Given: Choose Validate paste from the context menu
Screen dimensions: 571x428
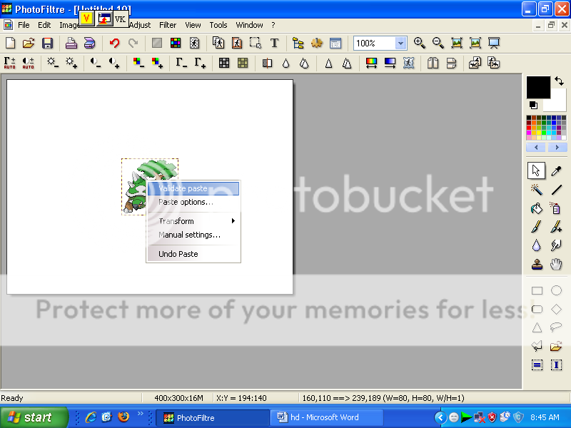Looking at the screenshot, I should (193, 188).
